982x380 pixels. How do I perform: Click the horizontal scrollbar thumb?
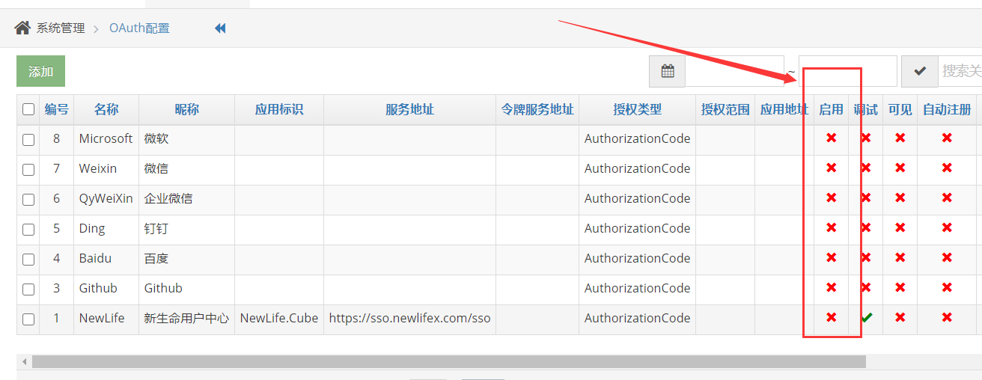pyautogui.click(x=448, y=361)
